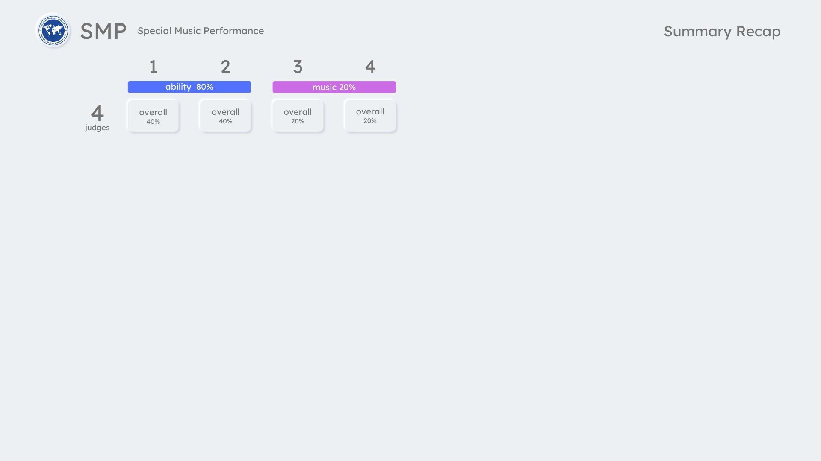Click 'overall' label in column 4 card

[x=370, y=111]
